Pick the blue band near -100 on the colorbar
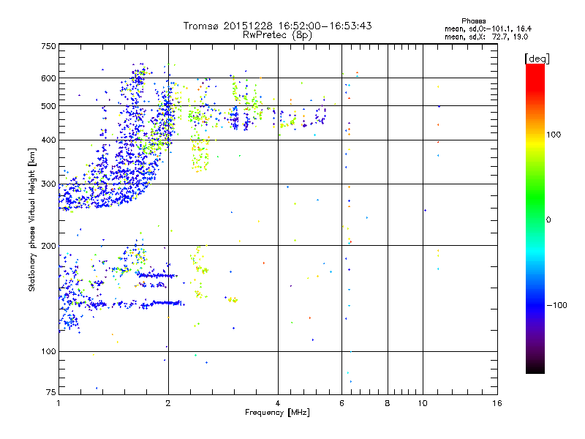Viewport: 585px width, 439px height. (535, 304)
